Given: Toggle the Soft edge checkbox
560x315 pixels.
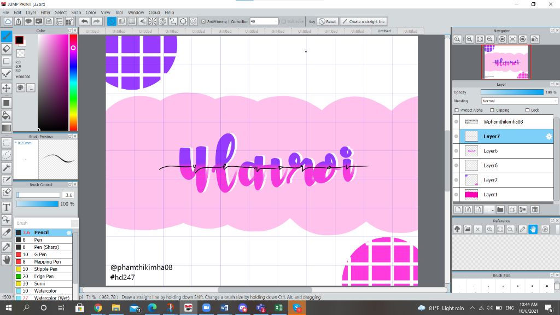Looking at the screenshot, I should pos(283,21).
